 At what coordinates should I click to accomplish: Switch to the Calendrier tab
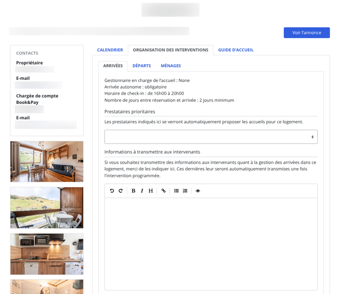(110, 50)
